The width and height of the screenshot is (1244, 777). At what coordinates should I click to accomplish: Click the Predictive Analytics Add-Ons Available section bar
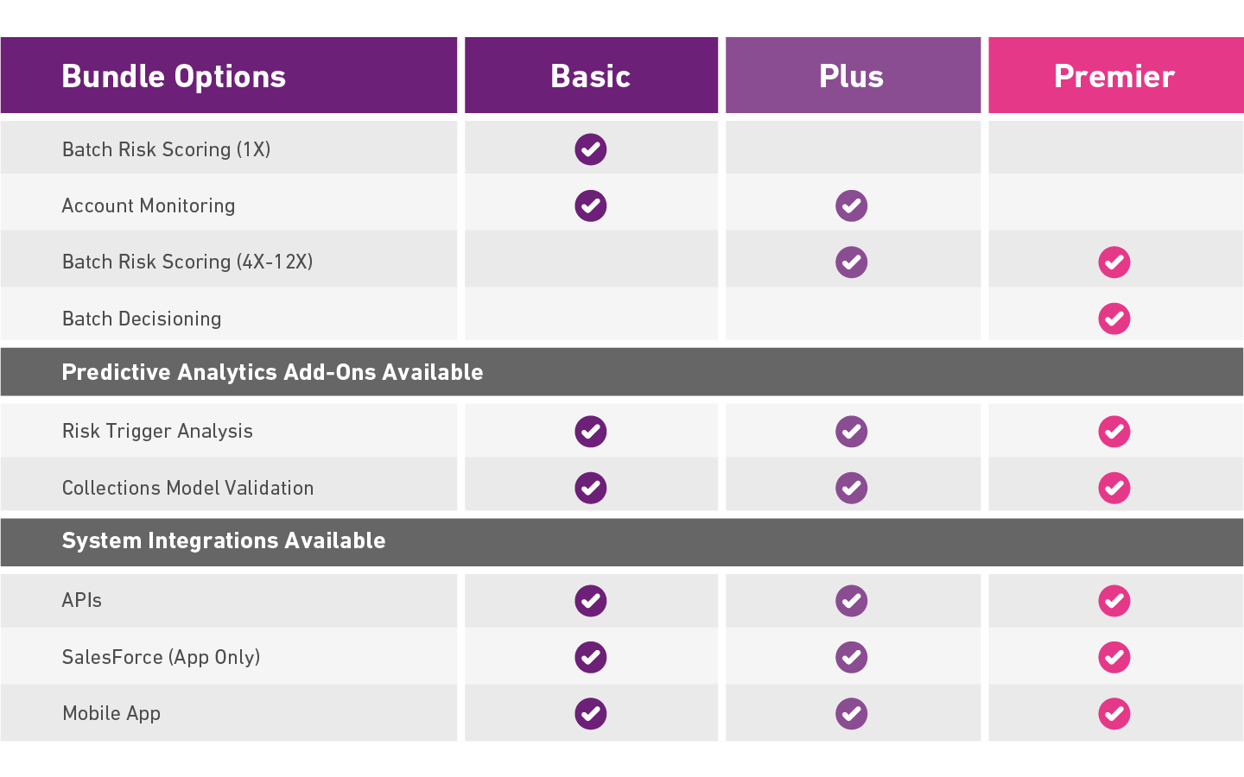[272, 372]
